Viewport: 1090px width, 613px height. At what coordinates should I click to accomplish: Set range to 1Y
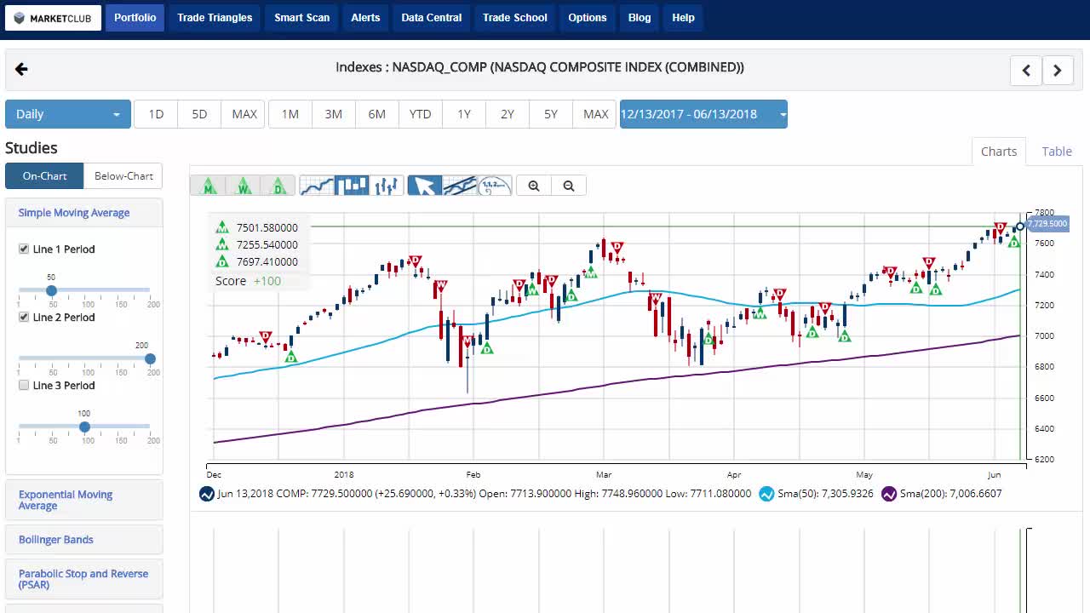point(464,114)
